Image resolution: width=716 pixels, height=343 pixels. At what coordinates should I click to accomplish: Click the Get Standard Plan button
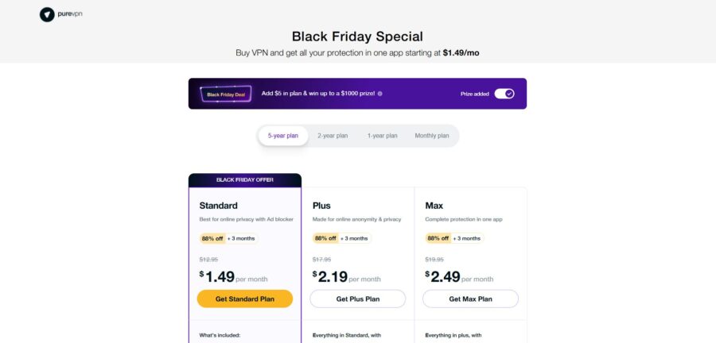tap(245, 299)
